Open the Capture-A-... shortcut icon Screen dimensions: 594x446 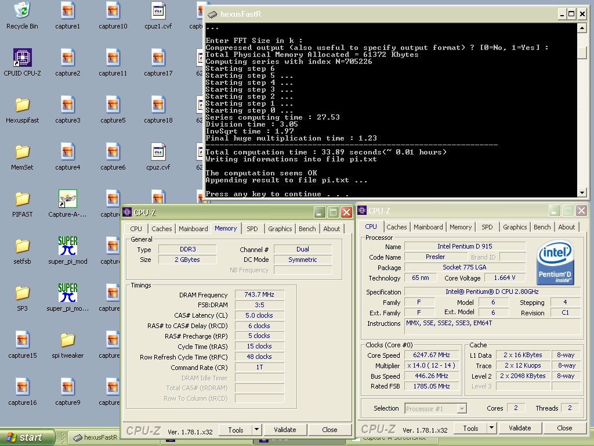click(67, 199)
